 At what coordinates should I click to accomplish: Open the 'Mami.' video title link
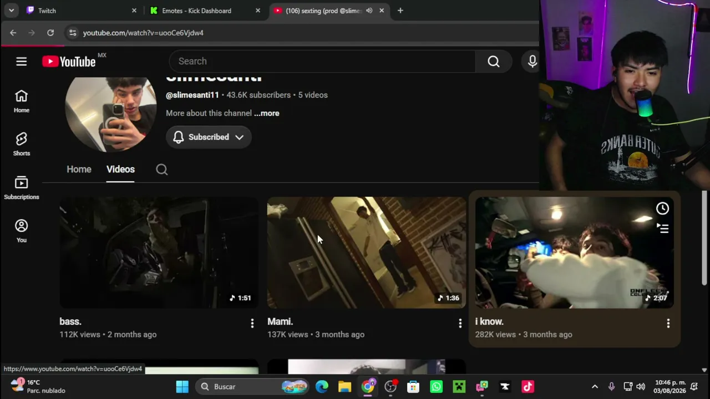(280, 321)
